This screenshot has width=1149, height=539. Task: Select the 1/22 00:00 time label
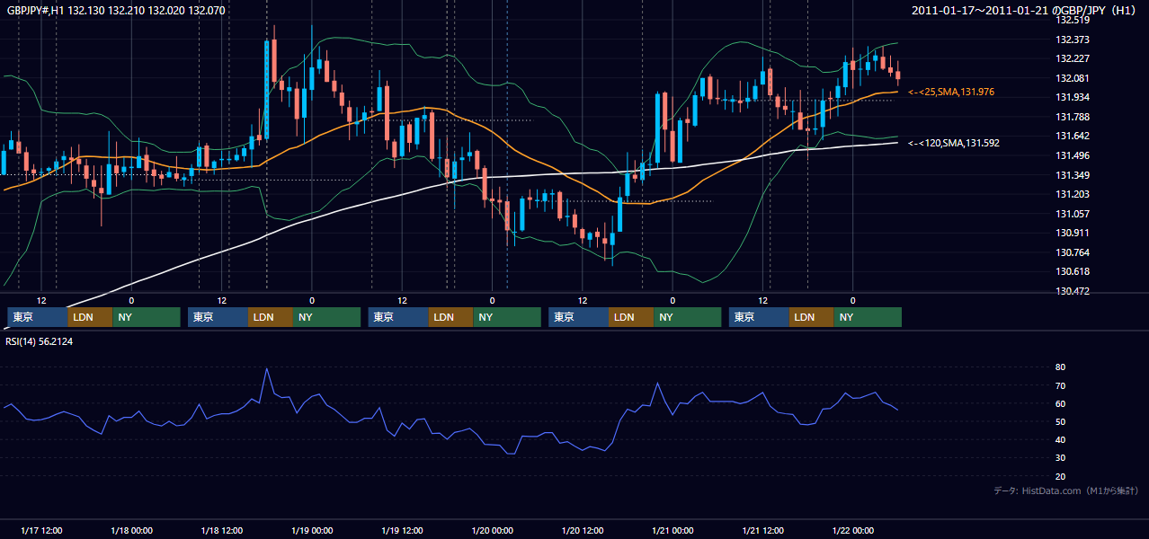point(853,531)
